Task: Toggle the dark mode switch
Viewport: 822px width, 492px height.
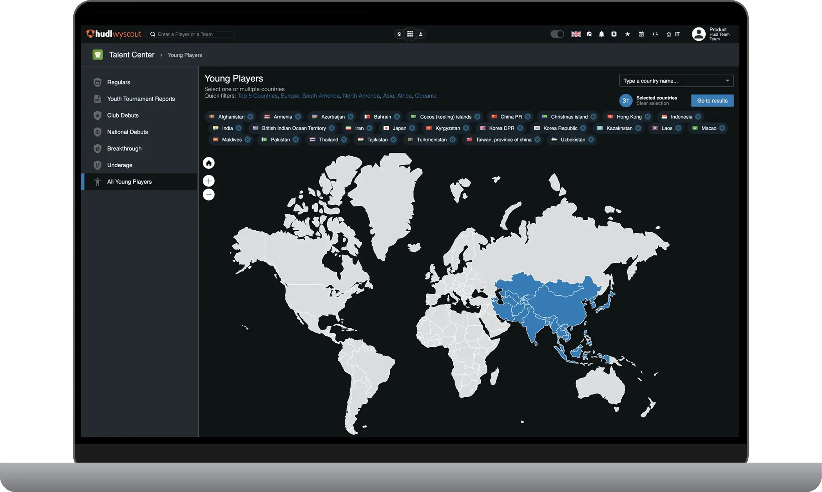Action: [557, 34]
